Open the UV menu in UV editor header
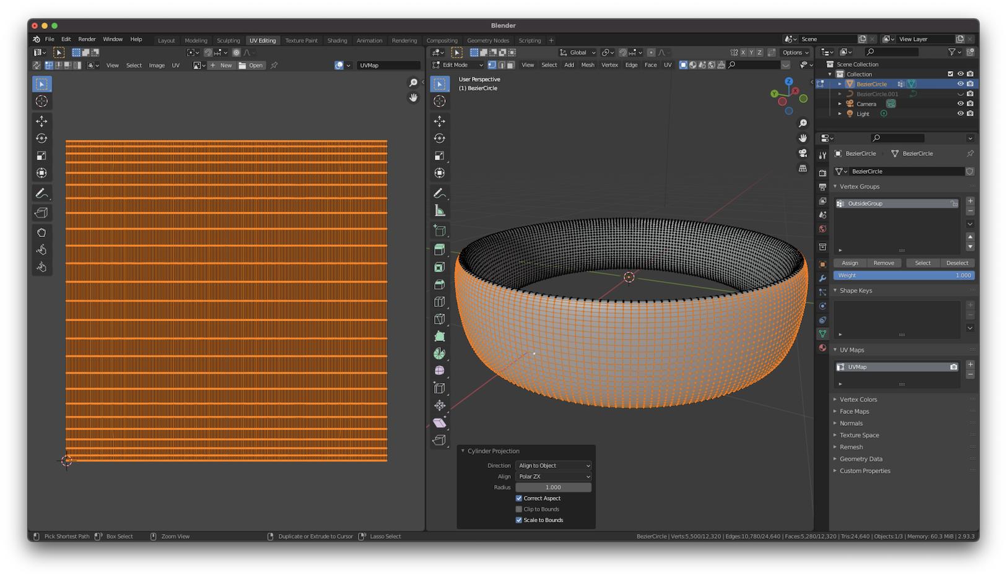This screenshot has height=578, width=1007. [x=176, y=66]
